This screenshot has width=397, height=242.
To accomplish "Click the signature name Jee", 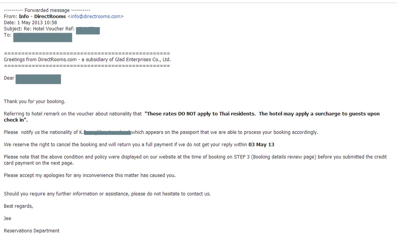I will click(7, 219).
